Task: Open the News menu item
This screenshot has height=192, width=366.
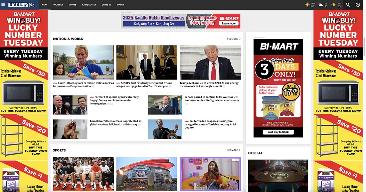Action: 45,5
